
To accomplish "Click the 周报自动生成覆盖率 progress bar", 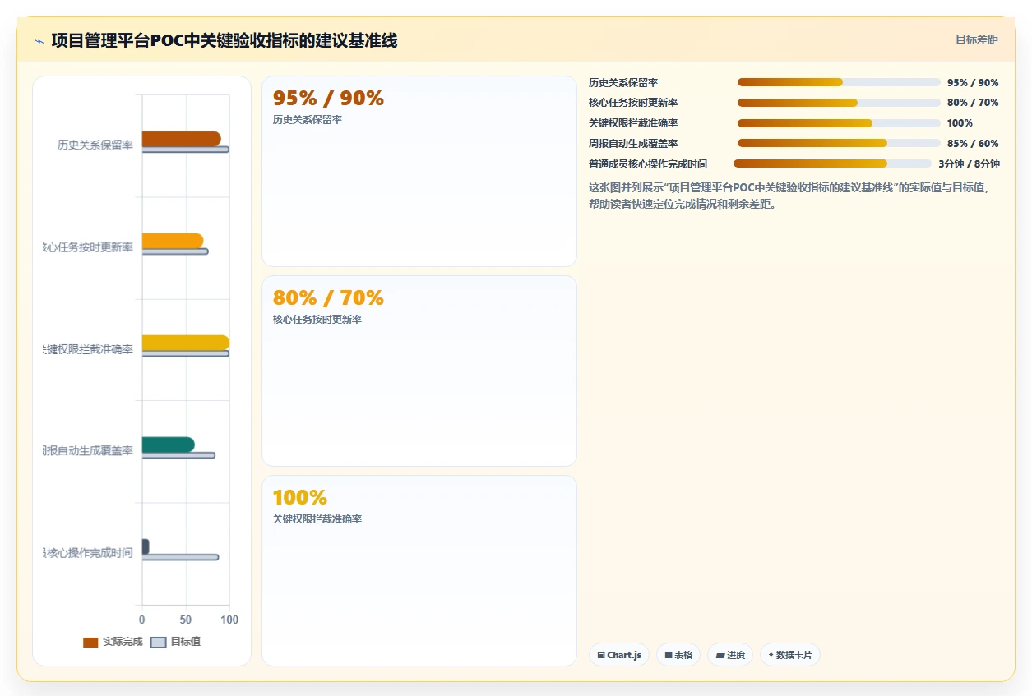I will (839, 143).
